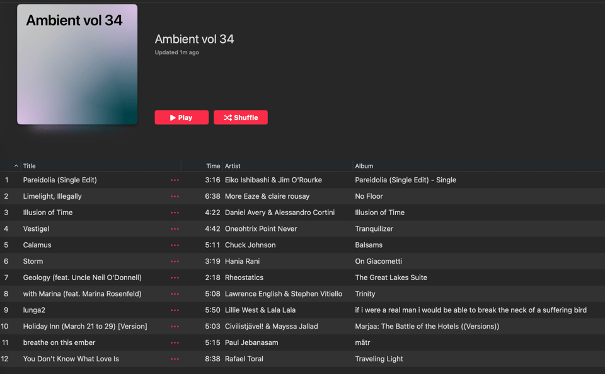Select the Holiday Inn (March 21 to 29) track

(85, 327)
